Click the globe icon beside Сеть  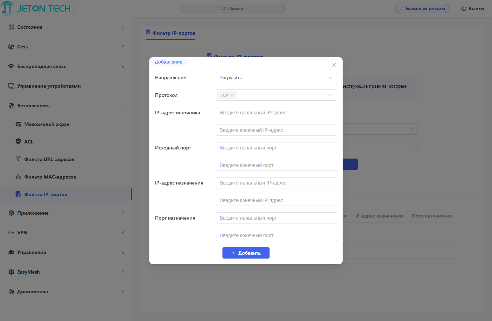coord(11,47)
